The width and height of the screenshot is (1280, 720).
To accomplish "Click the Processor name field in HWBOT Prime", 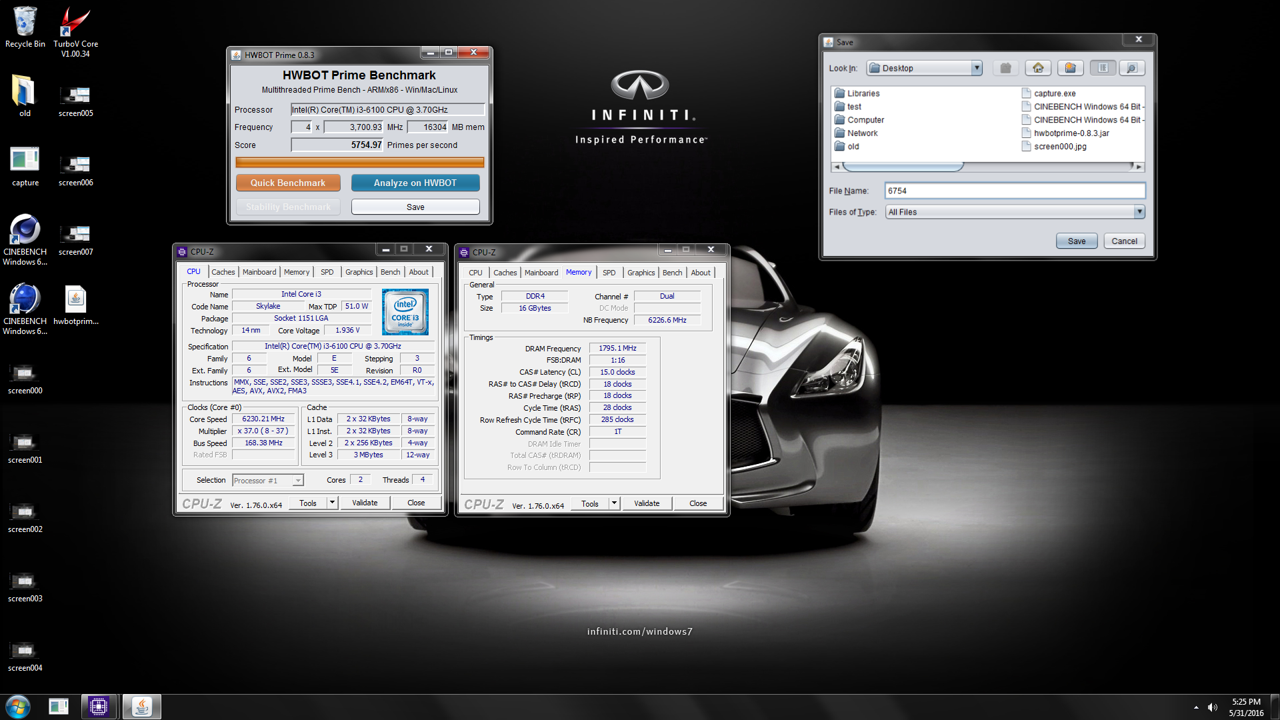I will tap(387, 110).
